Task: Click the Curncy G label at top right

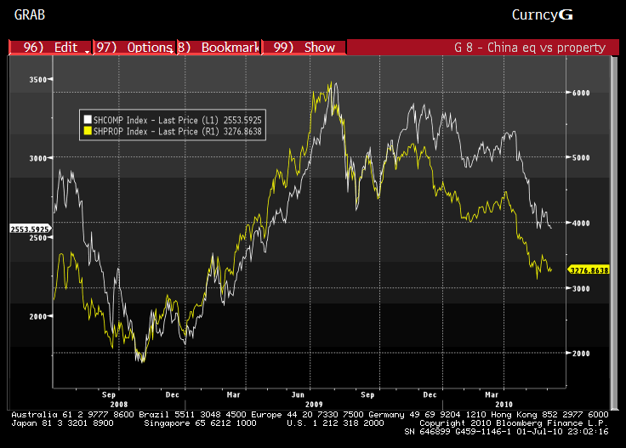Action: [542, 14]
